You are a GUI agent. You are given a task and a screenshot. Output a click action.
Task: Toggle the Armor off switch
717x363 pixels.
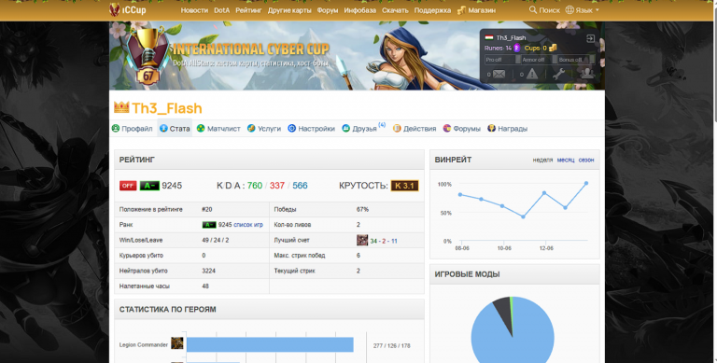(x=539, y=60)
